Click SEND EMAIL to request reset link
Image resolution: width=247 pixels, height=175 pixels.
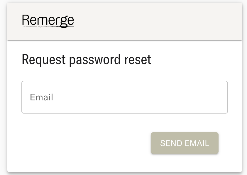(x=185, y=143)
